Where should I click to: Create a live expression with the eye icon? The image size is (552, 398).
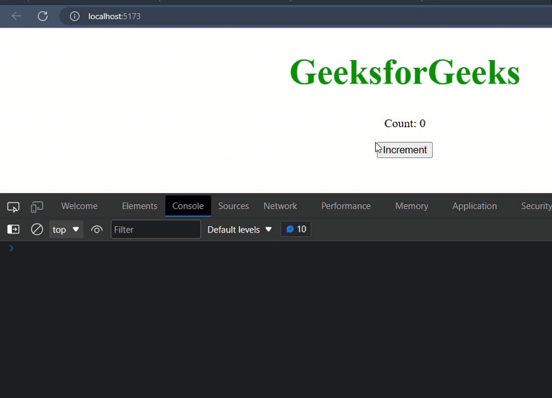point(97,230)
